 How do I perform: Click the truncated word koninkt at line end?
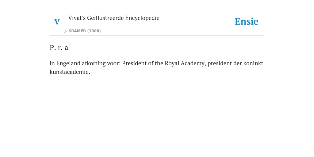click(253, 63)
